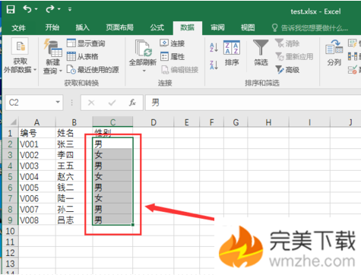The height and width of the screenshot is (275, 361).
Task: Undo the last action
Action: pos(27,9)
